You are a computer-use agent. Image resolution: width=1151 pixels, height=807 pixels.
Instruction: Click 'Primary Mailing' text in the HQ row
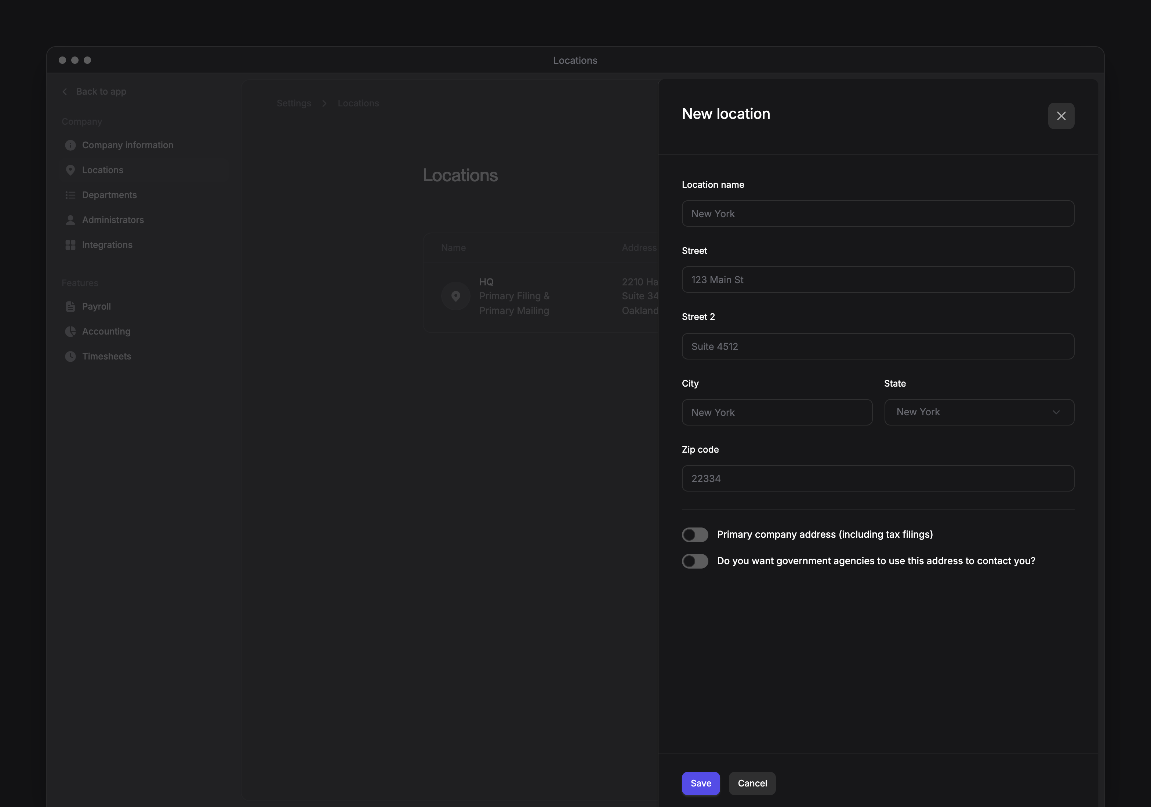coord(514,311)
